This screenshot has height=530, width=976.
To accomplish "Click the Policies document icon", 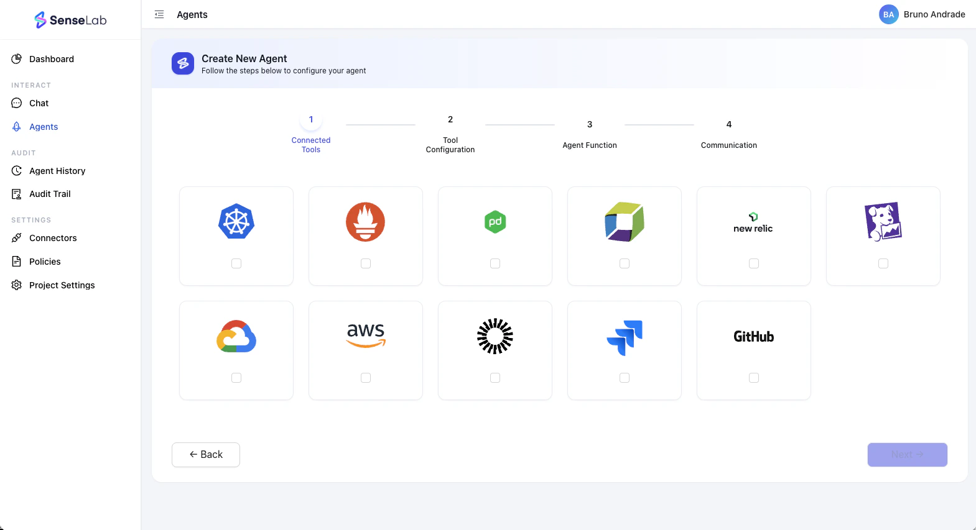I will (17, 262).
